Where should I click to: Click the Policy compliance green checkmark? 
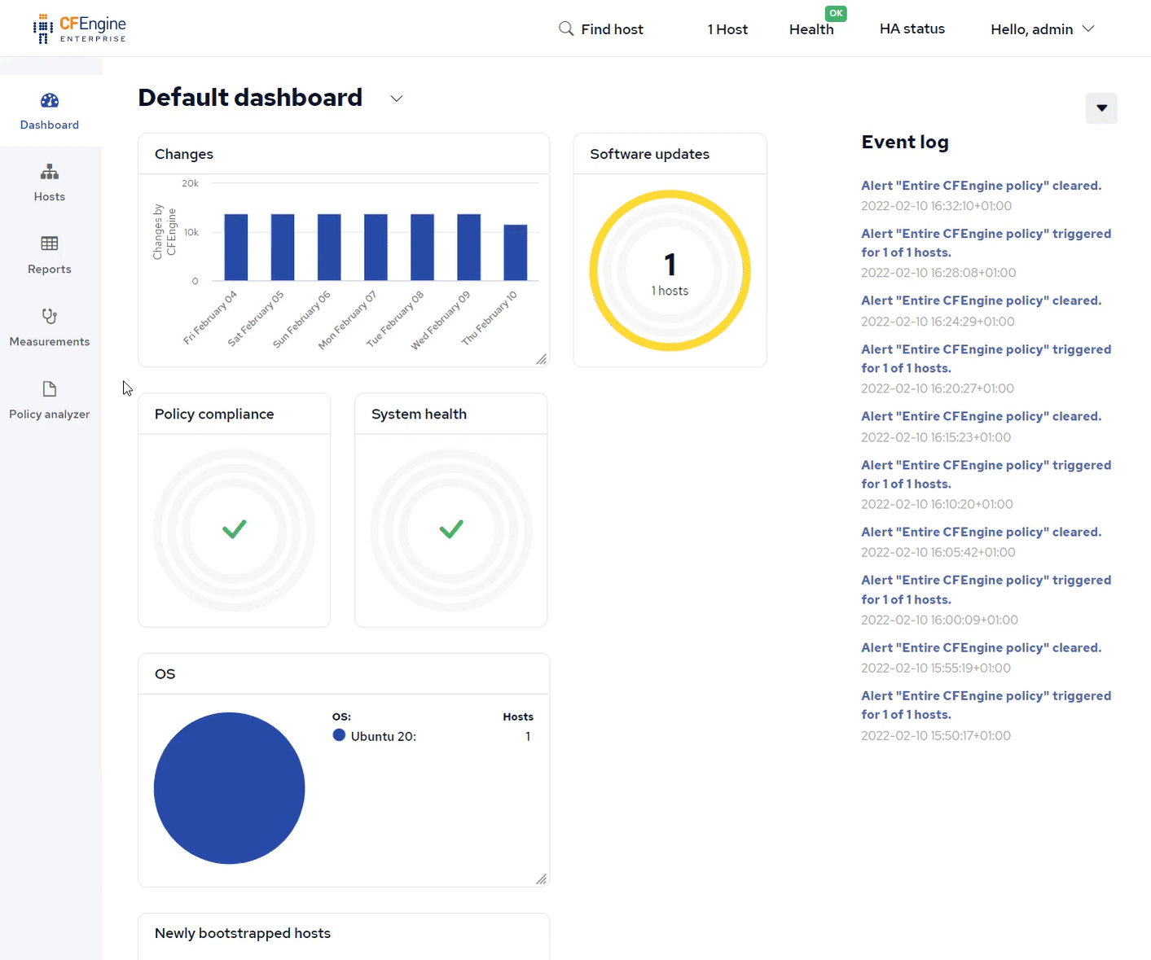[235, 530]
